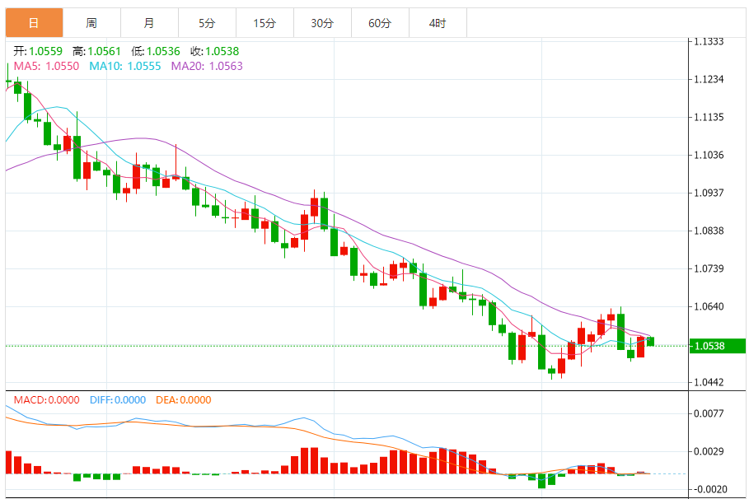749x499 pixels.
Task: Click the open price value 1.0559
Action: point(46,51)
